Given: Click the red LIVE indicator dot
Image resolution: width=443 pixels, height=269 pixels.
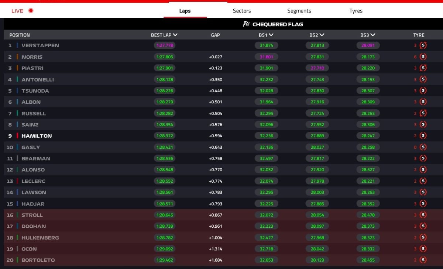Looking at the screenshot, I should [x=31, y=11].
